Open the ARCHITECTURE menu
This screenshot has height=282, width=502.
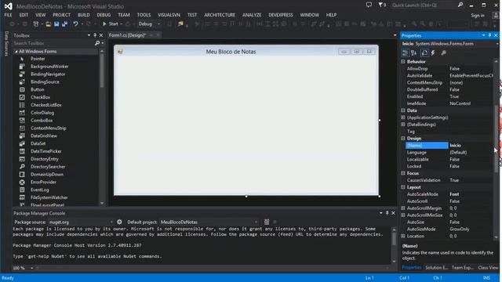[220, 15]
